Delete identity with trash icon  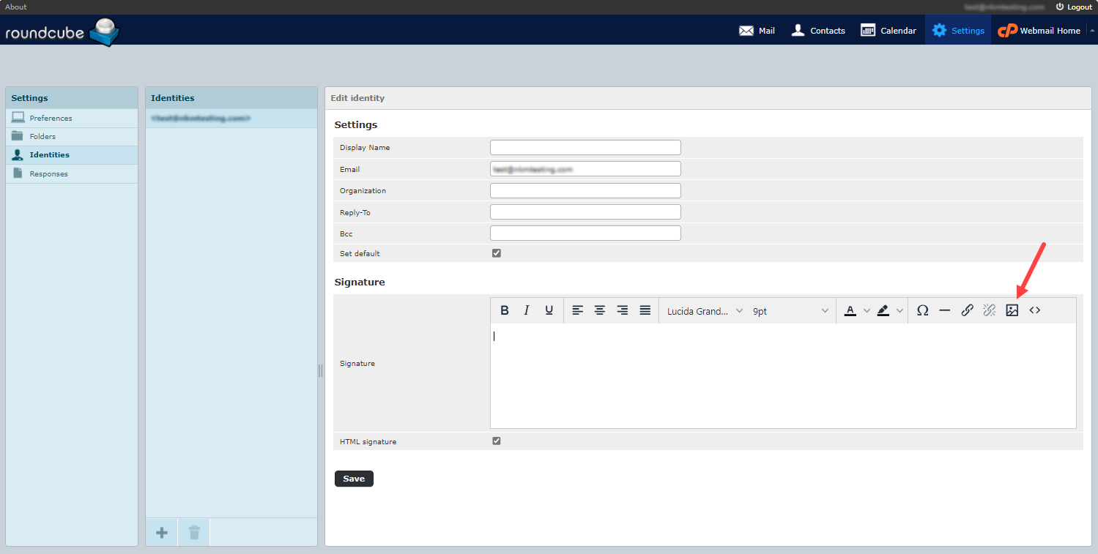194,533
